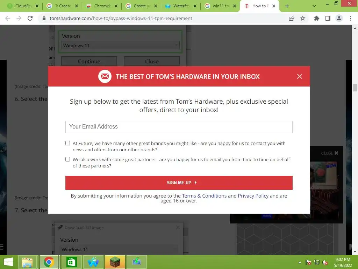Screen dimensions: 358x269
Task: Open Windows Start button
Action: 8,262
